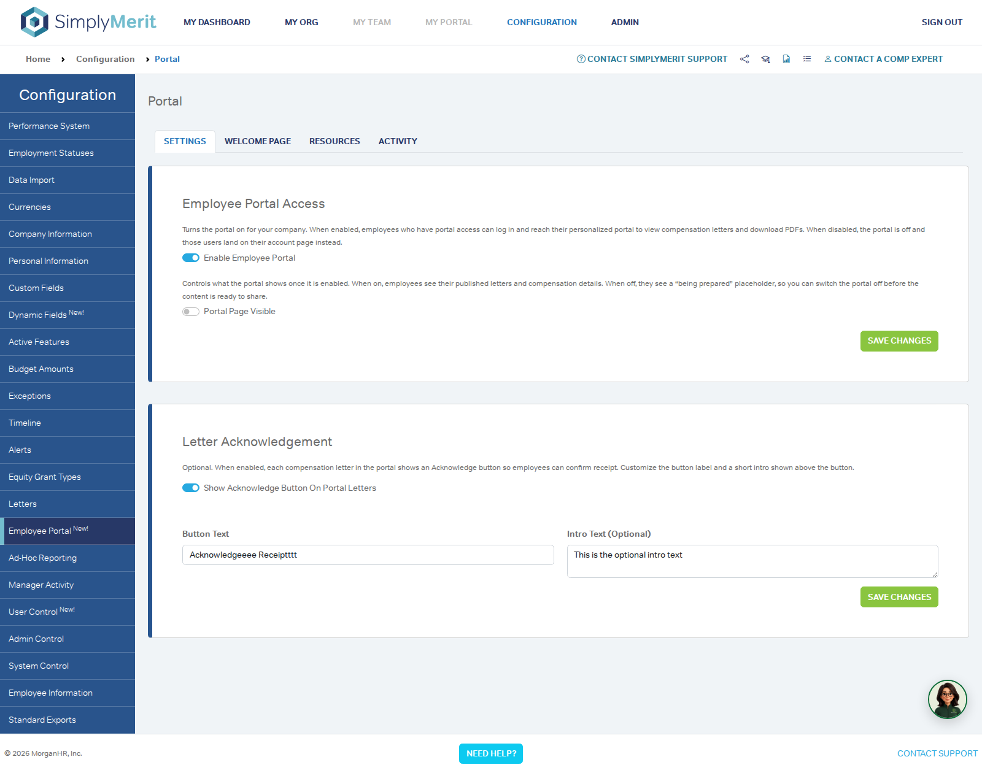The height and width of the screenshot is (773, 982).
Task: Save changes in Letter Acknowledgement section
Action: 899,597
